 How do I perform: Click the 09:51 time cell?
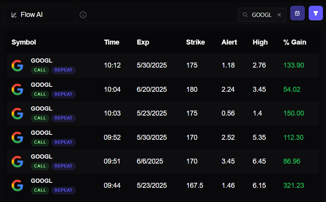coord(112,161)
